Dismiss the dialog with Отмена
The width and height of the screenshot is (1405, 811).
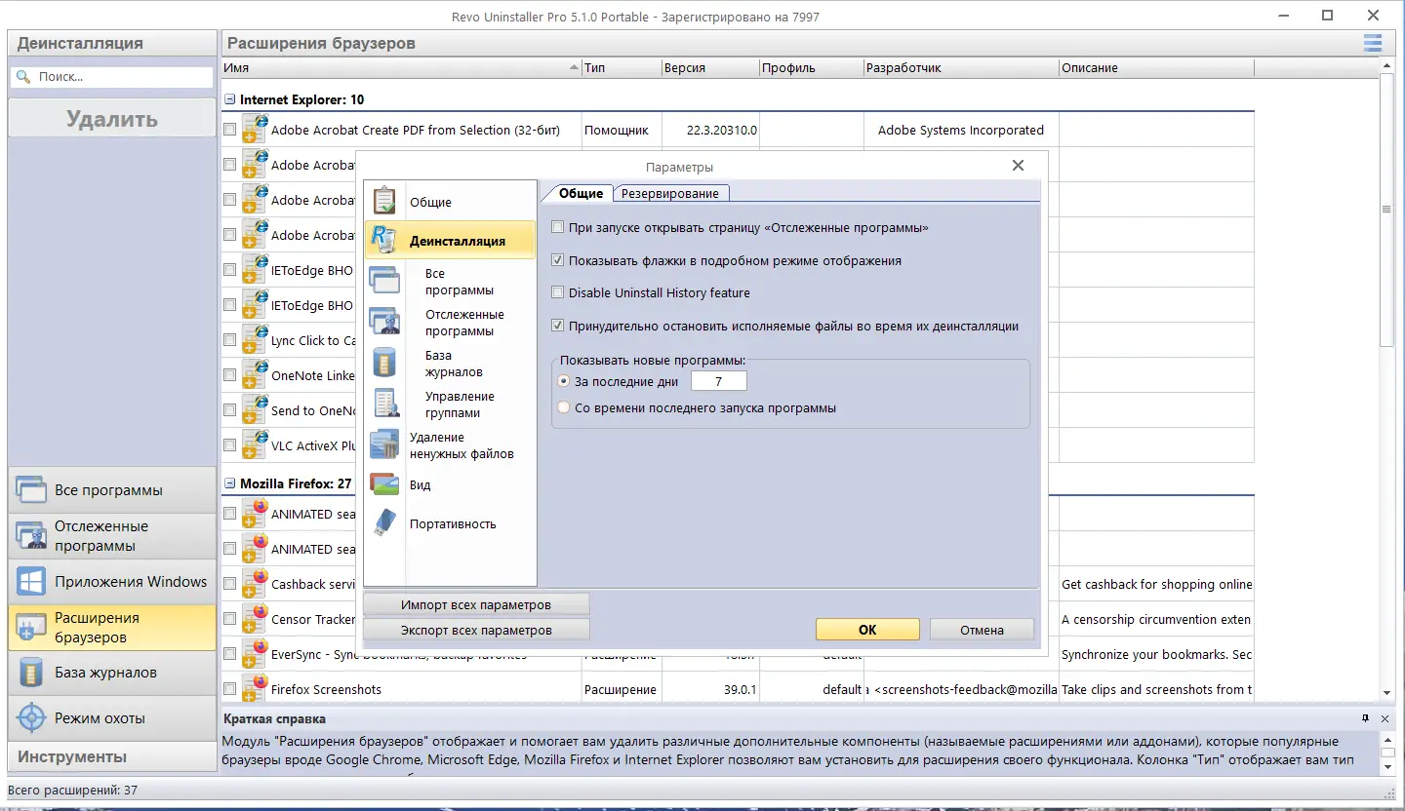pyautogui.click(x=982, y=630)
